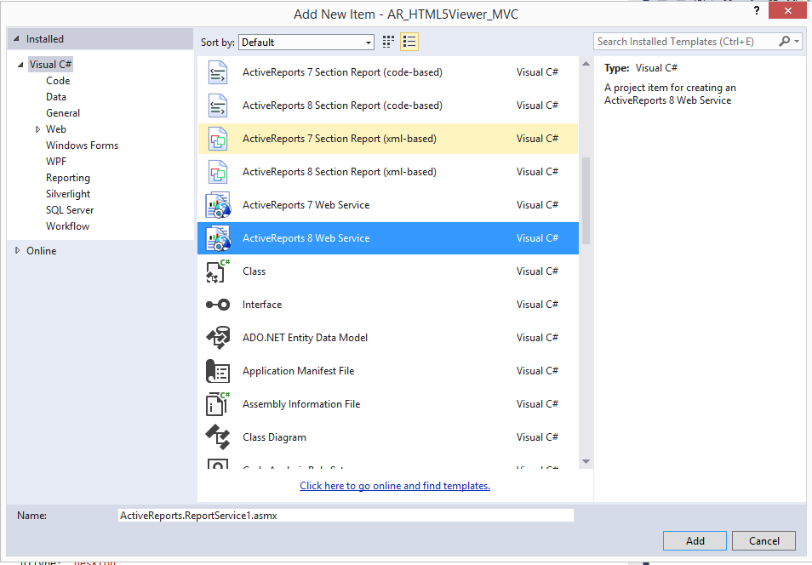Click the Name input field
Viewport: 812px width, 565px height.
coord(346,516)
